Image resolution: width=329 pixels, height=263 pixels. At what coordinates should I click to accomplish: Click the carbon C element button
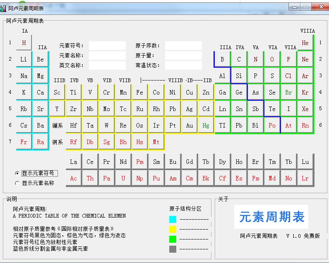(239, 59)
